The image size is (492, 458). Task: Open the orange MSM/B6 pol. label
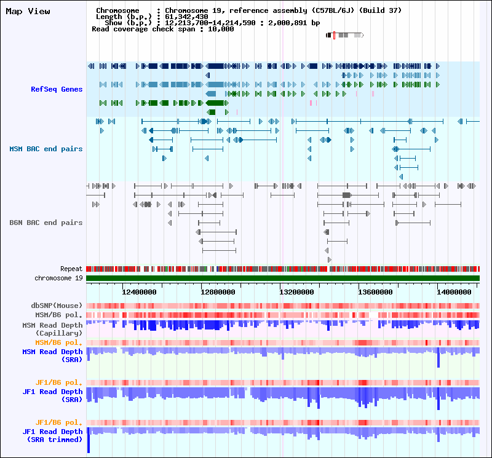point(58,342)
